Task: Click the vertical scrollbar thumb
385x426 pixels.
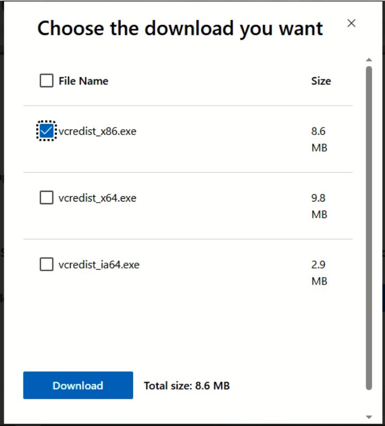Action: 368,225
